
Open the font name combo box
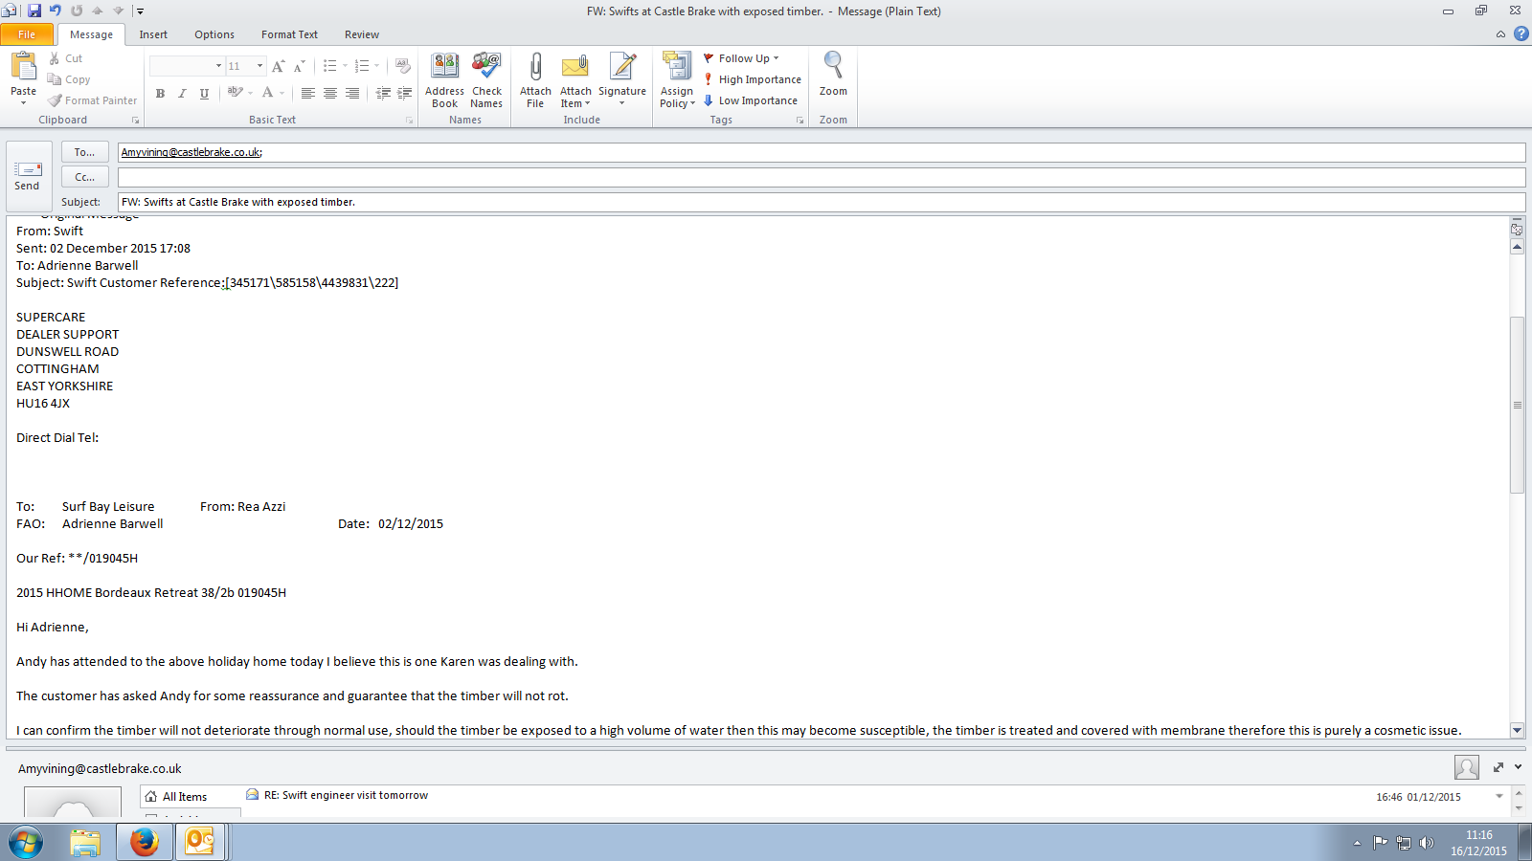tap(187, 66)
